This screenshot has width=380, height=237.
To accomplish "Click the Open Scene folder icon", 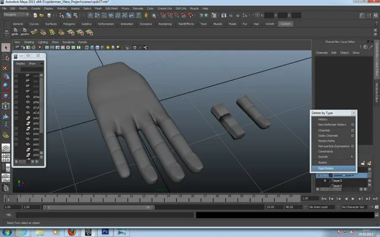I will click(x=42, y=15).
